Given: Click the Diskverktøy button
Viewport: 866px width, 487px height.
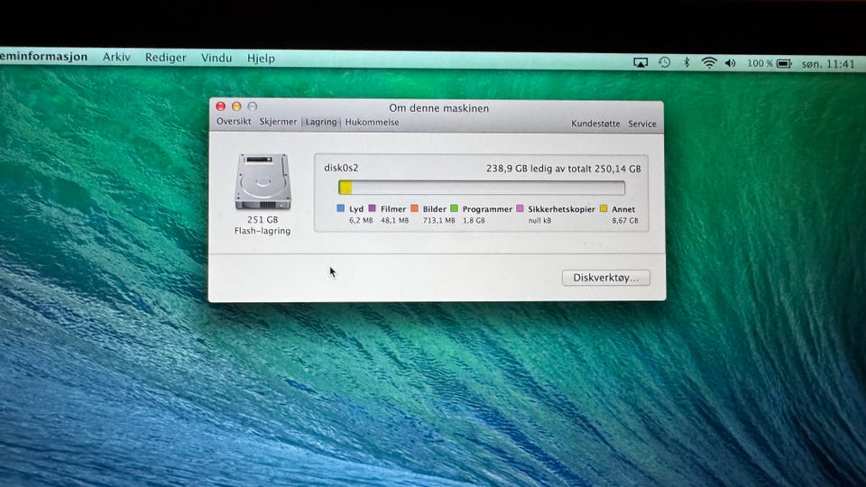Looking at the screenshot, I should click(x=606, y=278).
